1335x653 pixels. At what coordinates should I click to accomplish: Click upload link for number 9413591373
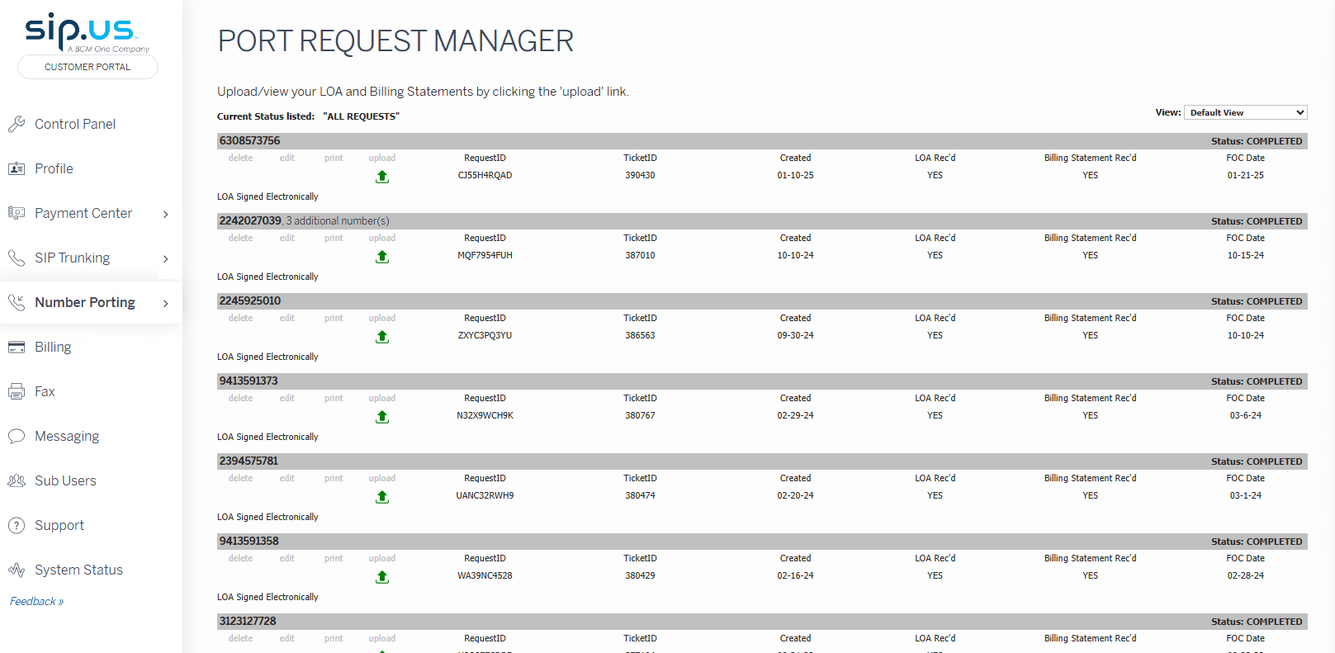coord(382,398)
